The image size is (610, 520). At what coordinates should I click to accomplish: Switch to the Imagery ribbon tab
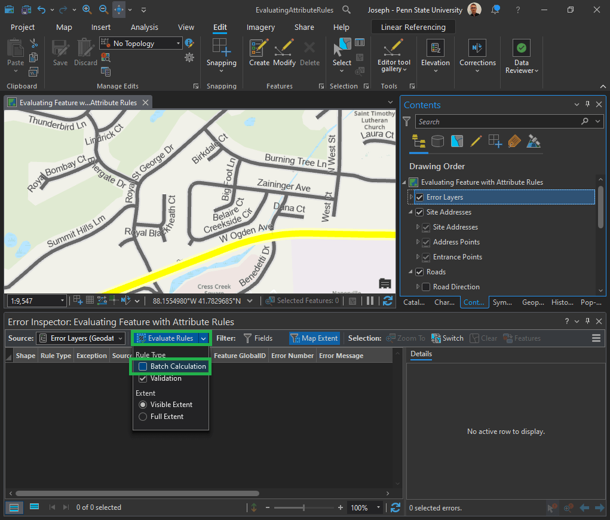click(260, 27)
